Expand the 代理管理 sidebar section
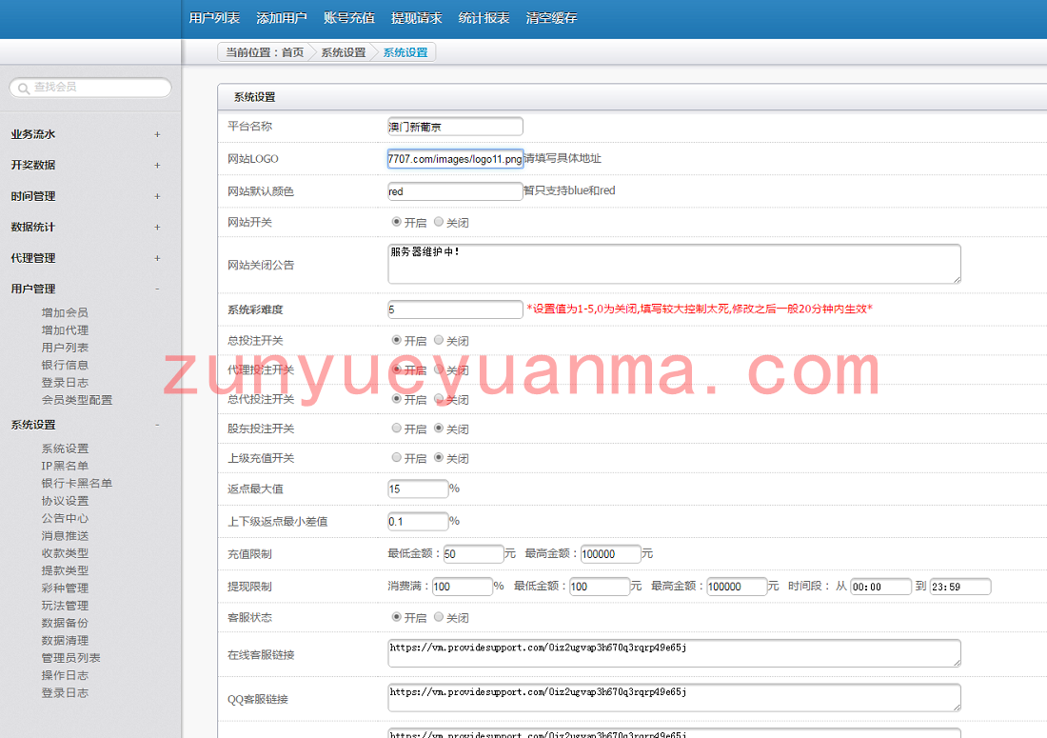 (x=157, y=258)
